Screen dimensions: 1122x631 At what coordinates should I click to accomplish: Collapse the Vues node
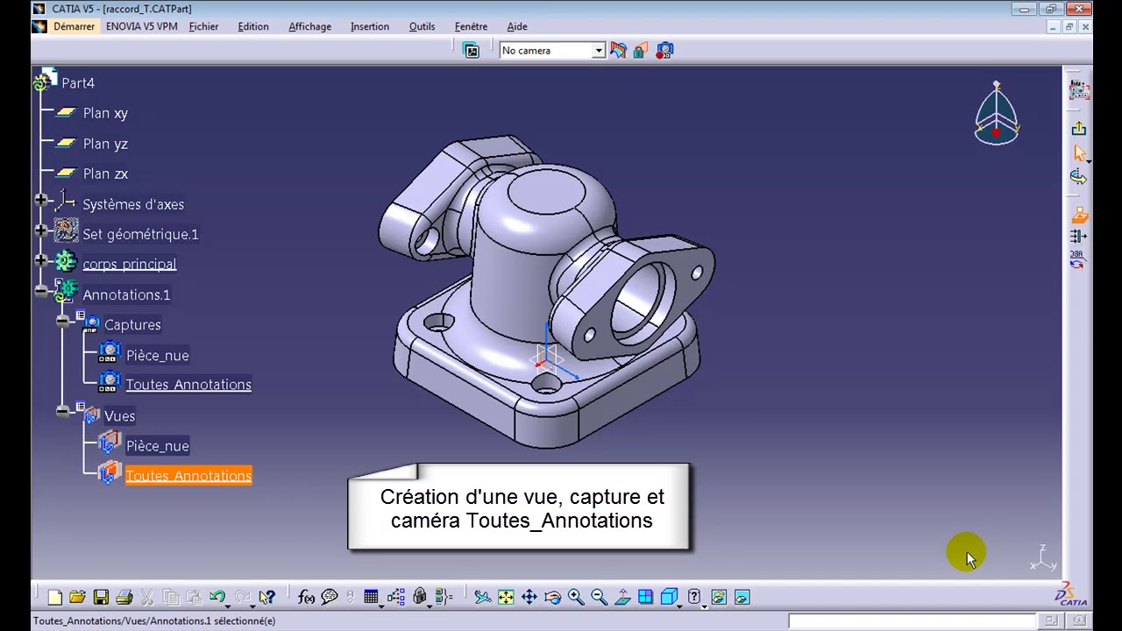(62, 412)
